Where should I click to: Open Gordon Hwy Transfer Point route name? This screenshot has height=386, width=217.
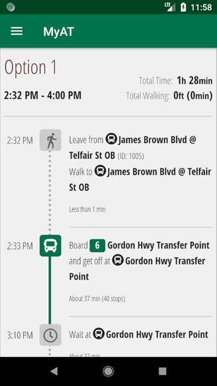(x=159, y=245)
